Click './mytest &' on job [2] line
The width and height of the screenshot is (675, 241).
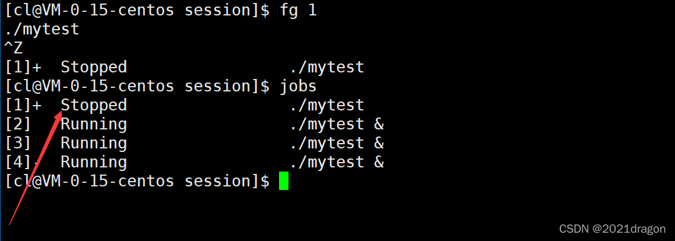(337, 124)
